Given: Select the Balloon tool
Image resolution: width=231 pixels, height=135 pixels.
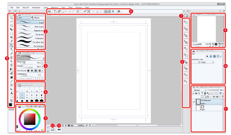Looking at the screenshot, I should pyautogui.click(x=11, y=97).
